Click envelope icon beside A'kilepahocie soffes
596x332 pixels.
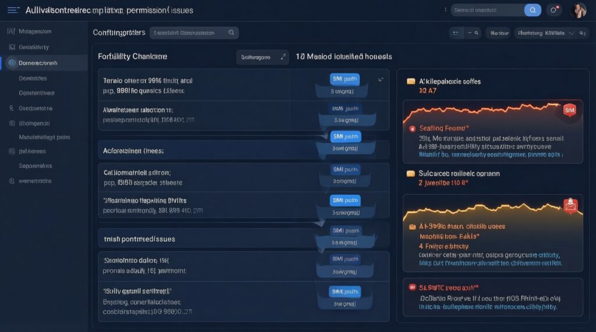411,81
